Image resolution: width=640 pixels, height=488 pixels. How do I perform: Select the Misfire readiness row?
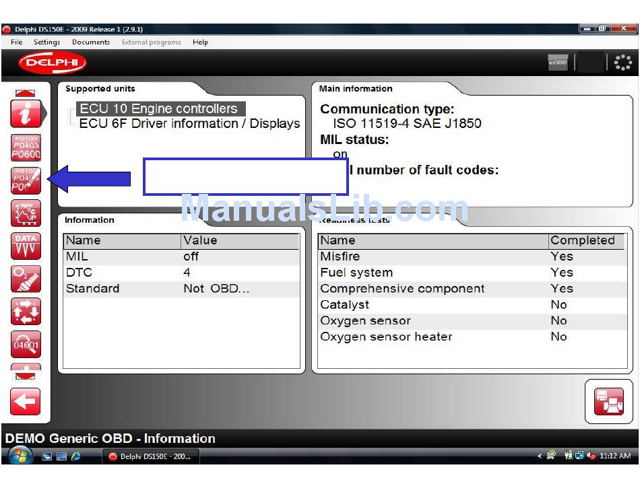(472, 256)
